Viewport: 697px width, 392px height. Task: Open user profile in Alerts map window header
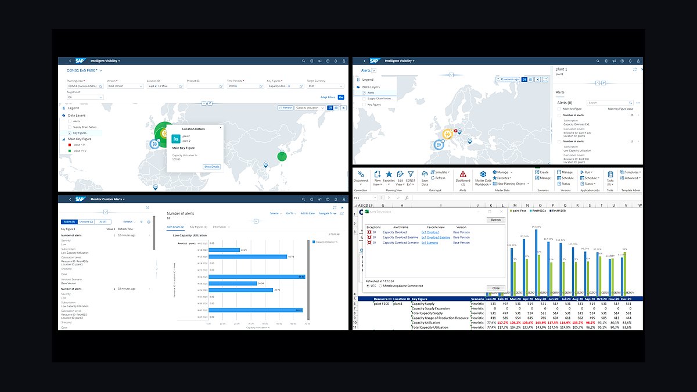(x=638, y=60)
